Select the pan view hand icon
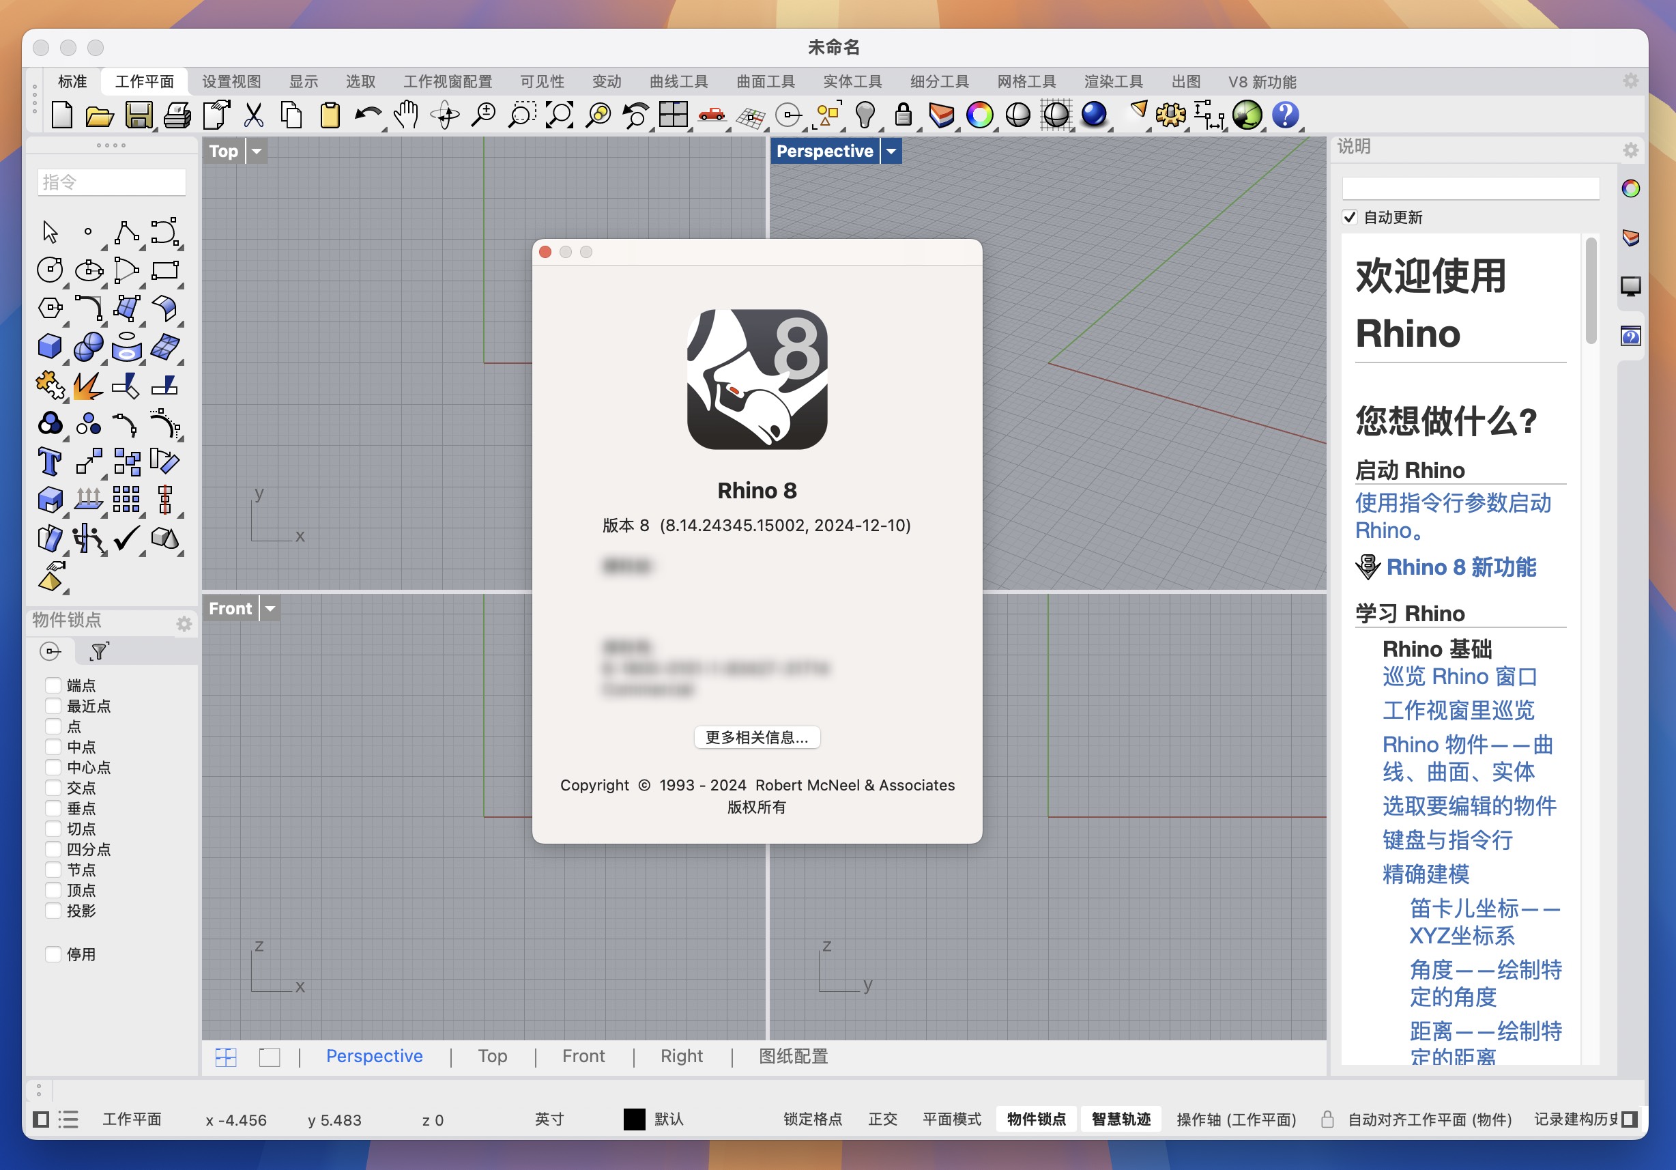1676x1170 pixels. pos(406,115)
